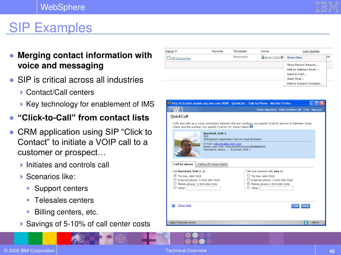
Task: Click the Other number field under connect with you
Action: 277,188
